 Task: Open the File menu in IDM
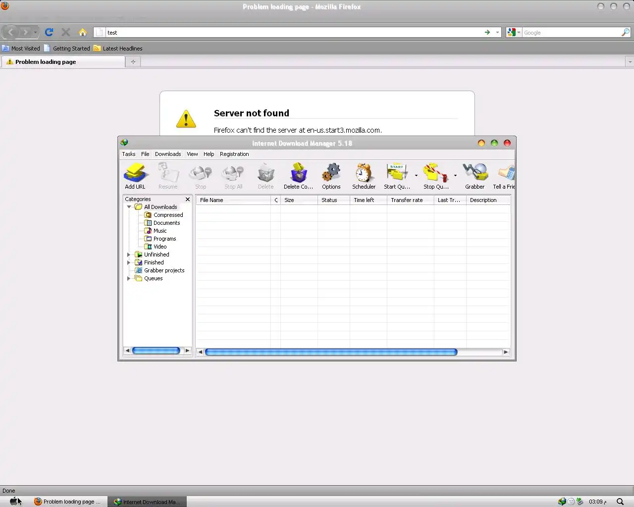tap(145, 154)
